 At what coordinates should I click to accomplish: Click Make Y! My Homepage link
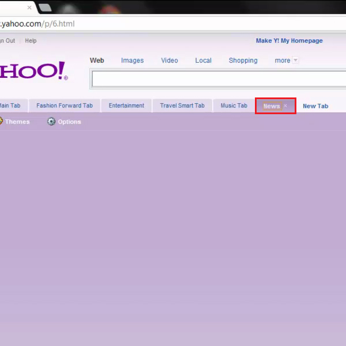pyautogui.click(x=289, y=40)
